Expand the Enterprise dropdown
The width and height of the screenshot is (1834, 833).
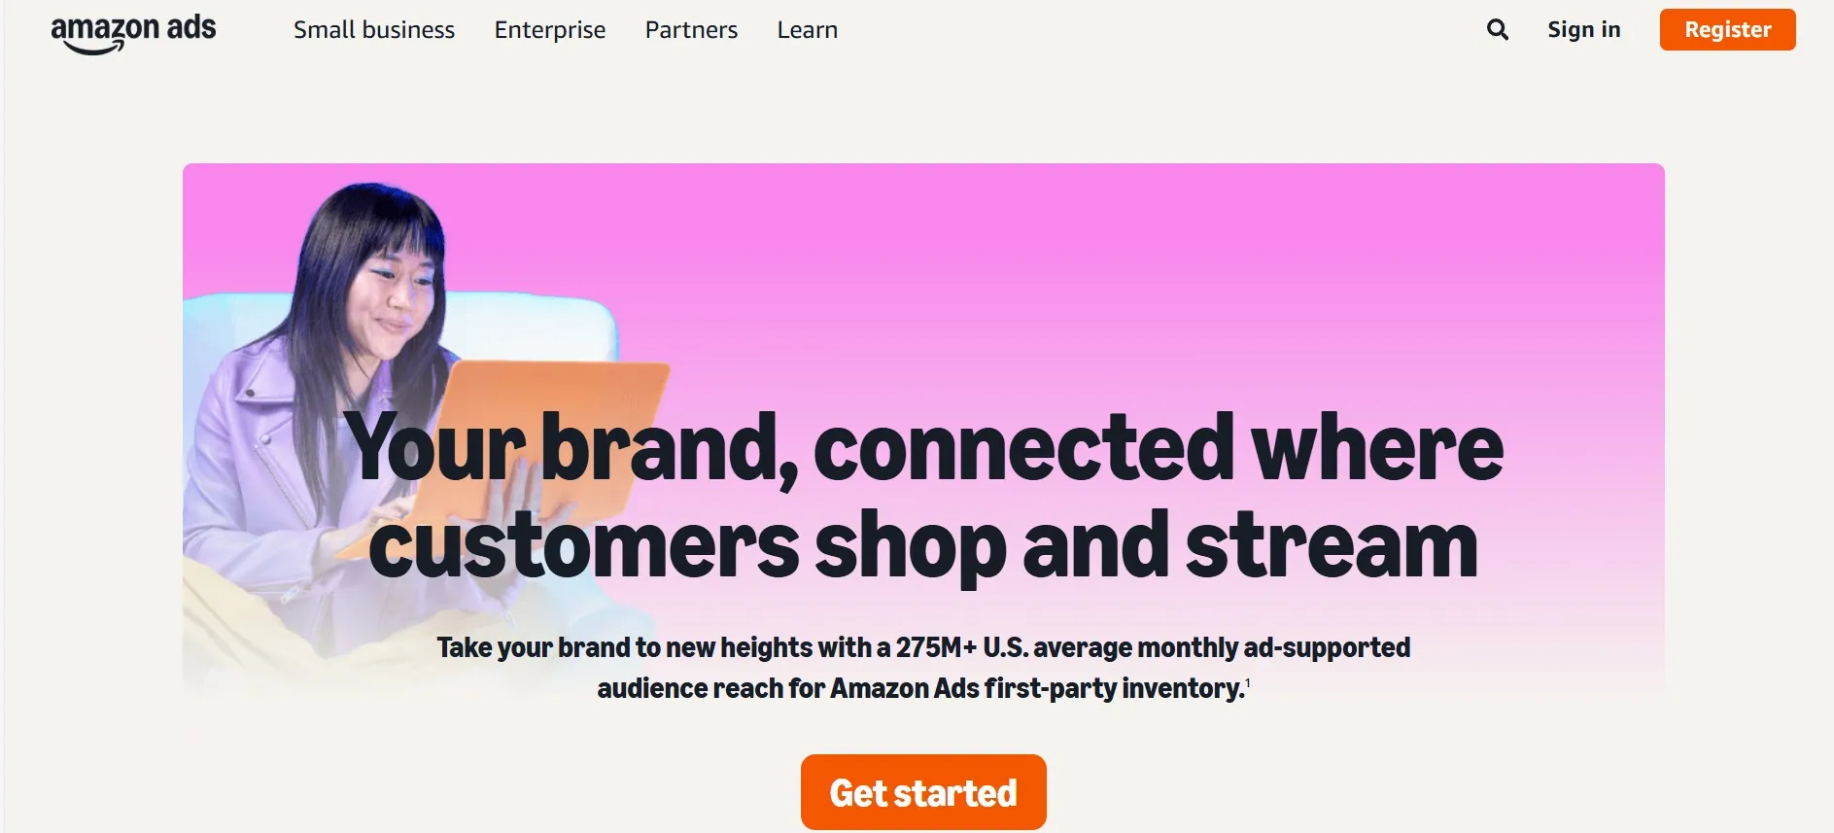pyautogui.click(x=549, y=30)
